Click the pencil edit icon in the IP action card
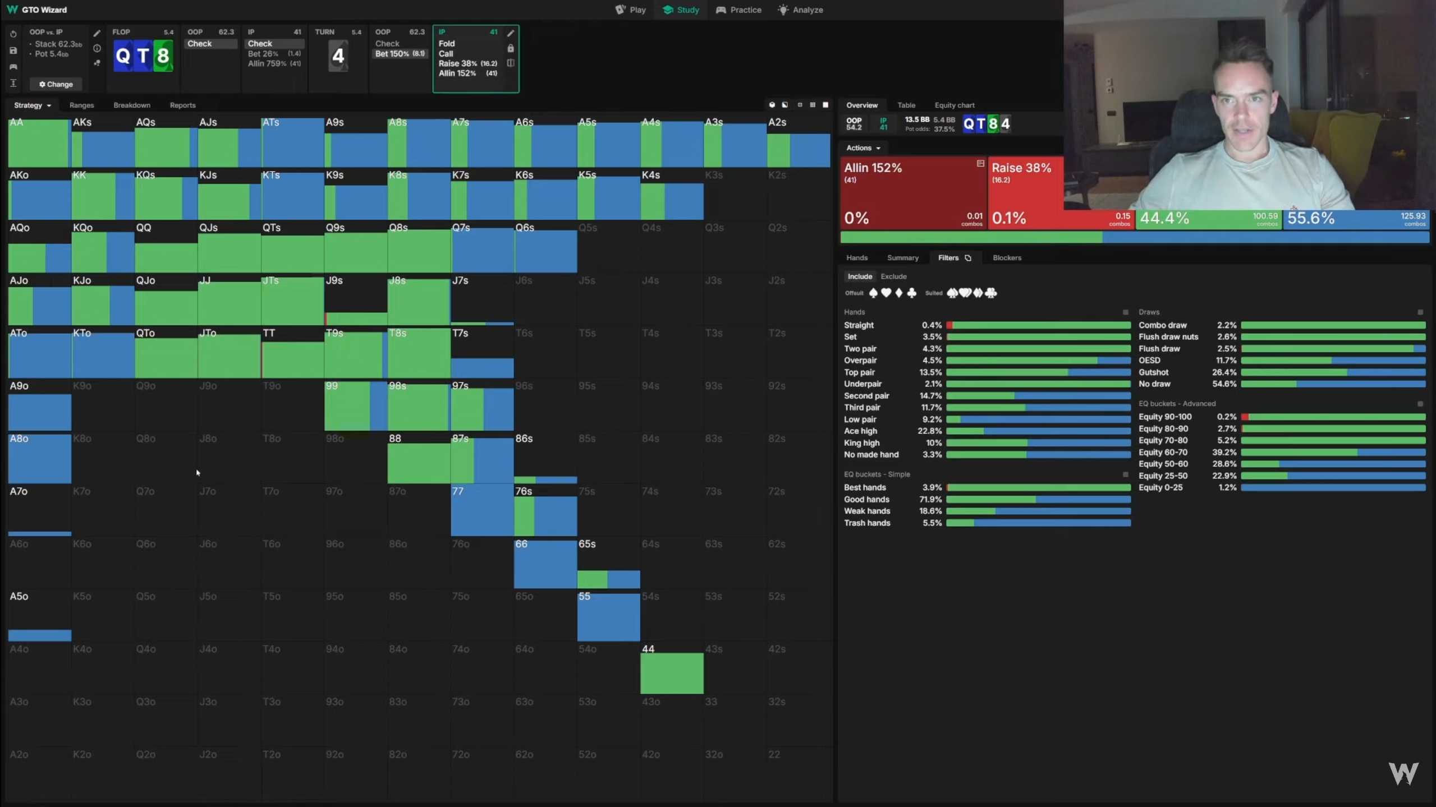 [511, 33]
